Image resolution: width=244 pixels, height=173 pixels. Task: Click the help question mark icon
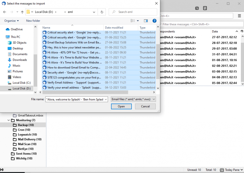click(x=154, y=21)
